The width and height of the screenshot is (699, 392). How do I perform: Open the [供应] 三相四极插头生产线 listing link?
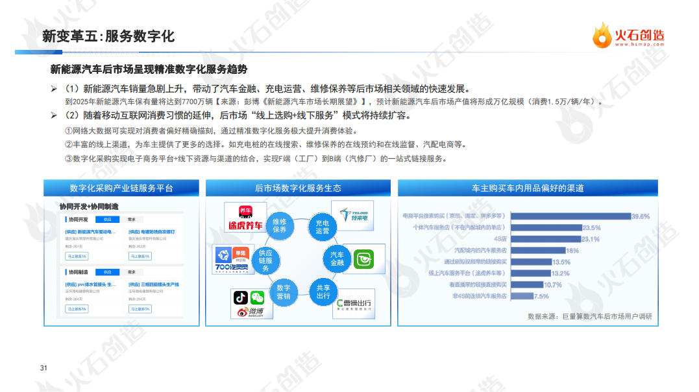154,284
